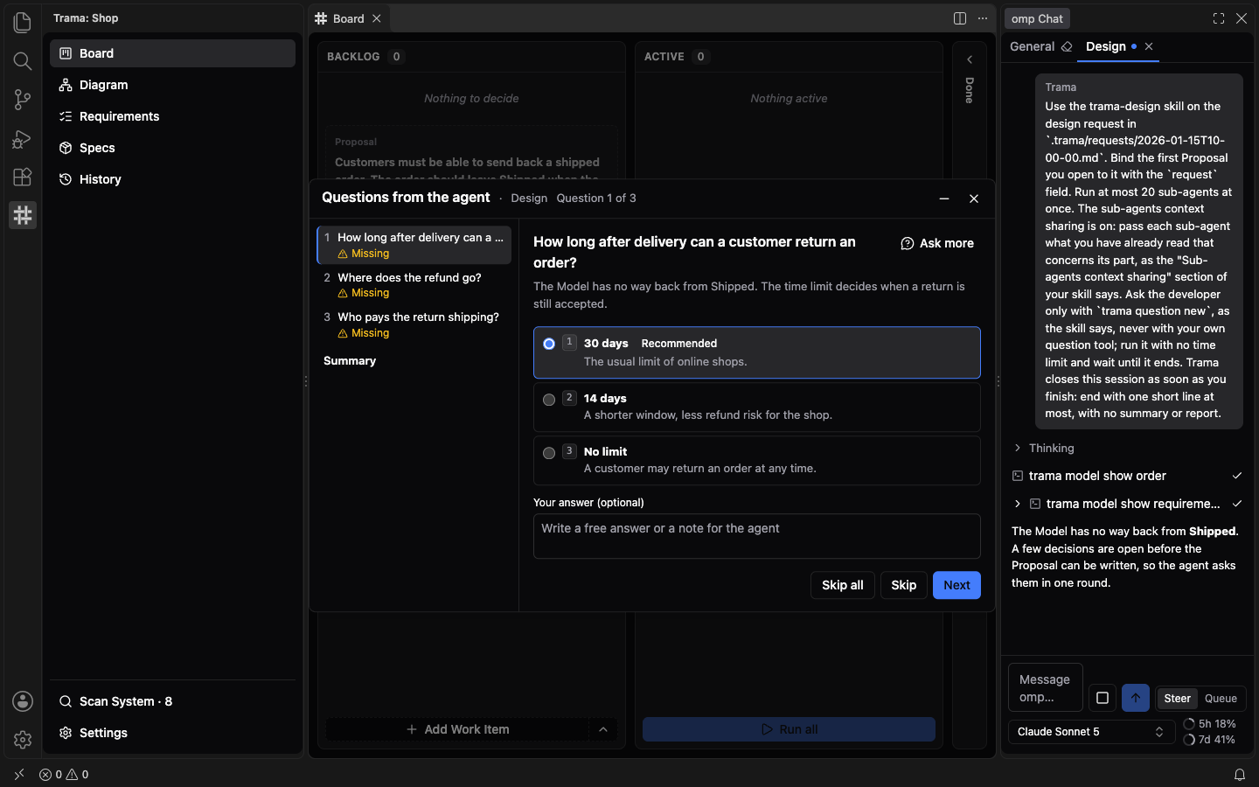Image resolution: width=1259 pixels, height=787 pixels.
Task: Click the Ask more button
Action: coord(937,243)
